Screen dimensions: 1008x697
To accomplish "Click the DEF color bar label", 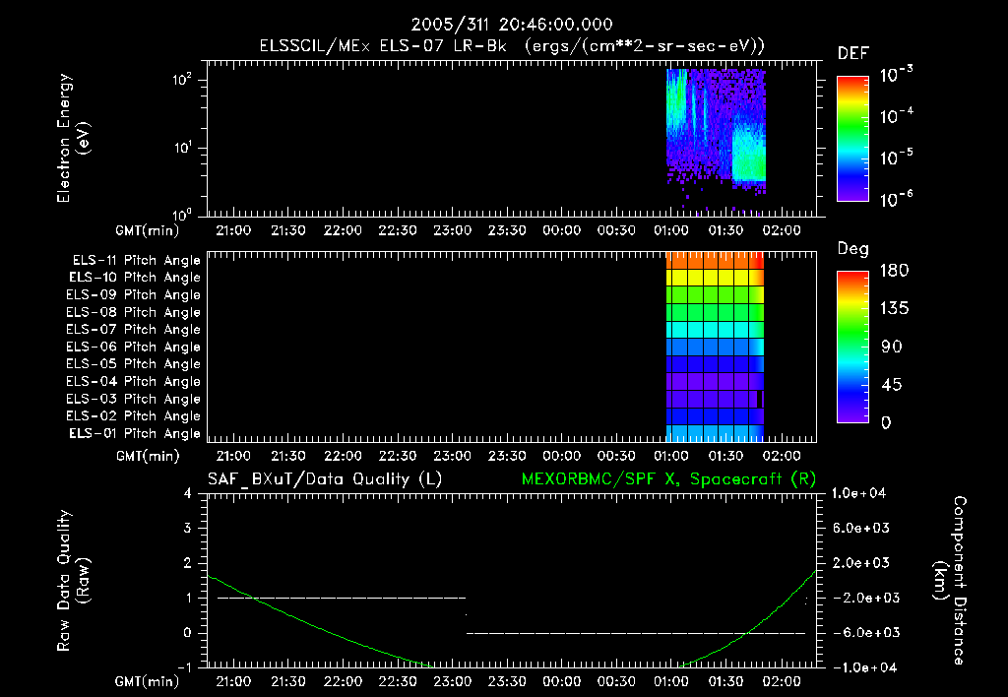I will (853, 53).
